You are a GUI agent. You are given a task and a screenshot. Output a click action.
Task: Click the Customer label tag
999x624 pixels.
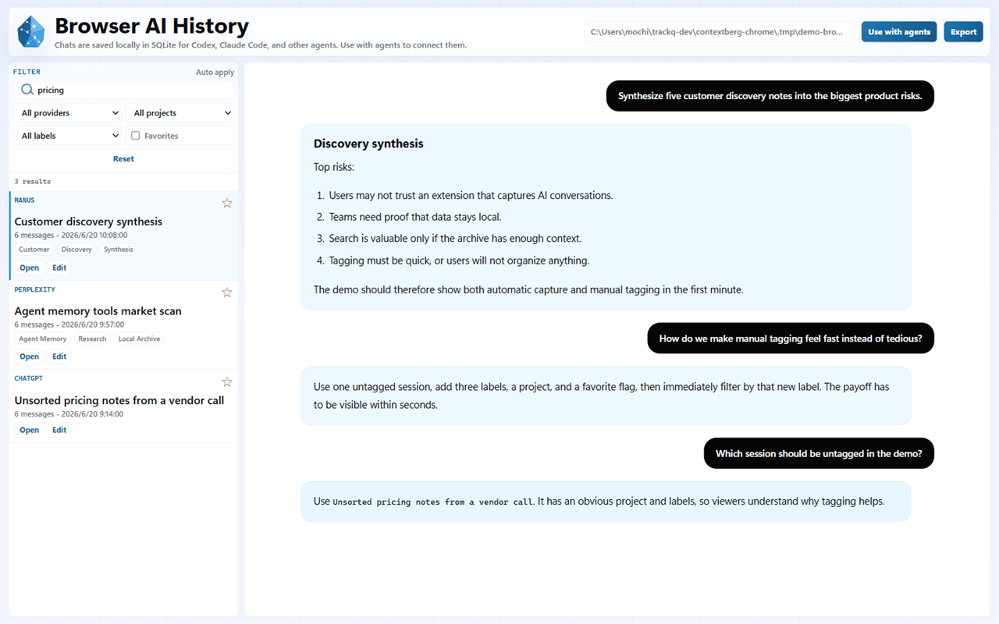(34, 250)
